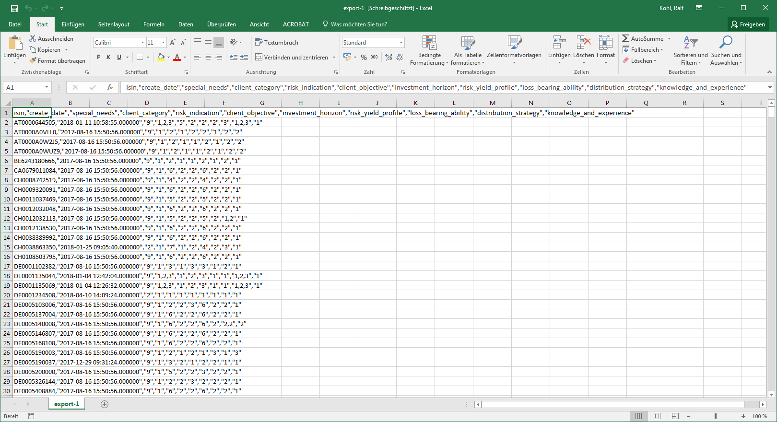Toggle Textumbruch wrap text
The width and height of the screenshot is (777, 422).
(277, 43)
